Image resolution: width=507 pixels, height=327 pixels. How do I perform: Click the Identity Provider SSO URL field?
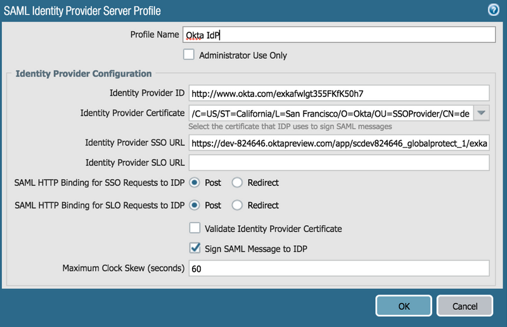(338, 143)
